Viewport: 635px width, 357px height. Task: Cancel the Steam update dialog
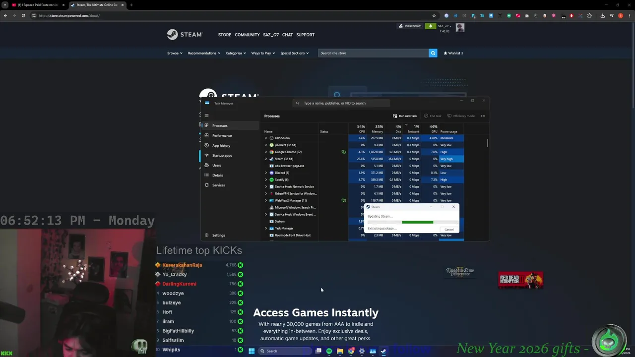point(449,230)
